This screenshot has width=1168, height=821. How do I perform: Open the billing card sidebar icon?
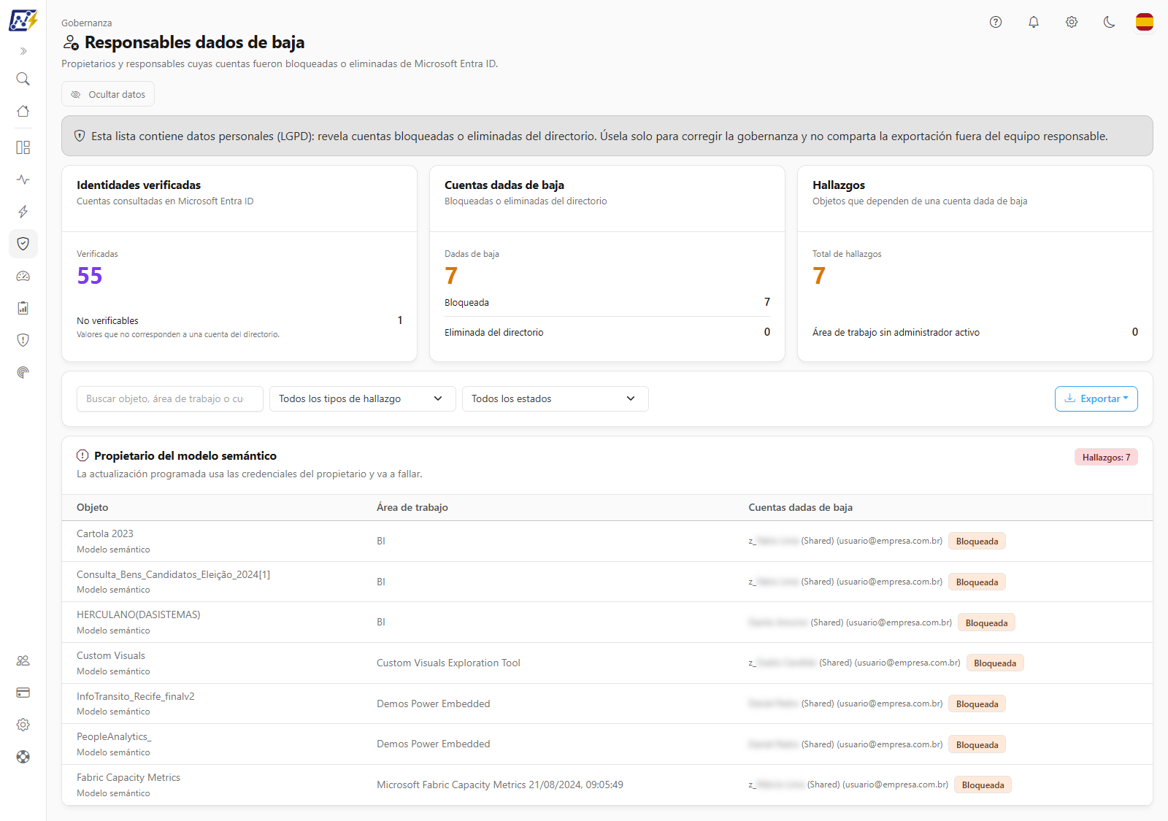[23, 693]
